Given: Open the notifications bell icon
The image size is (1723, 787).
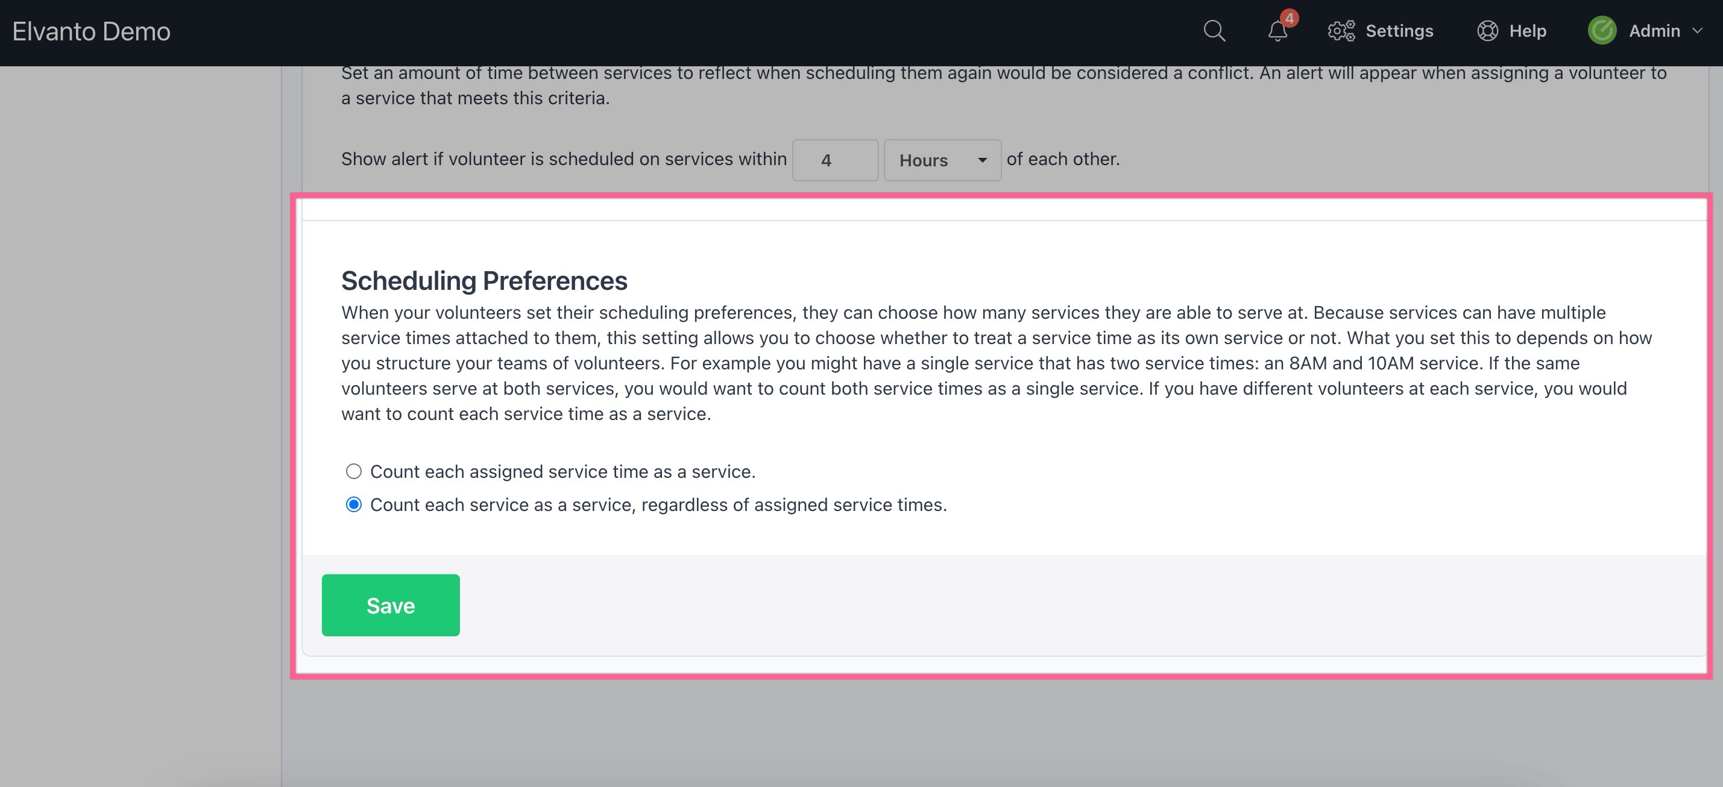Looking at the screenshot, I should point(1277,31).
